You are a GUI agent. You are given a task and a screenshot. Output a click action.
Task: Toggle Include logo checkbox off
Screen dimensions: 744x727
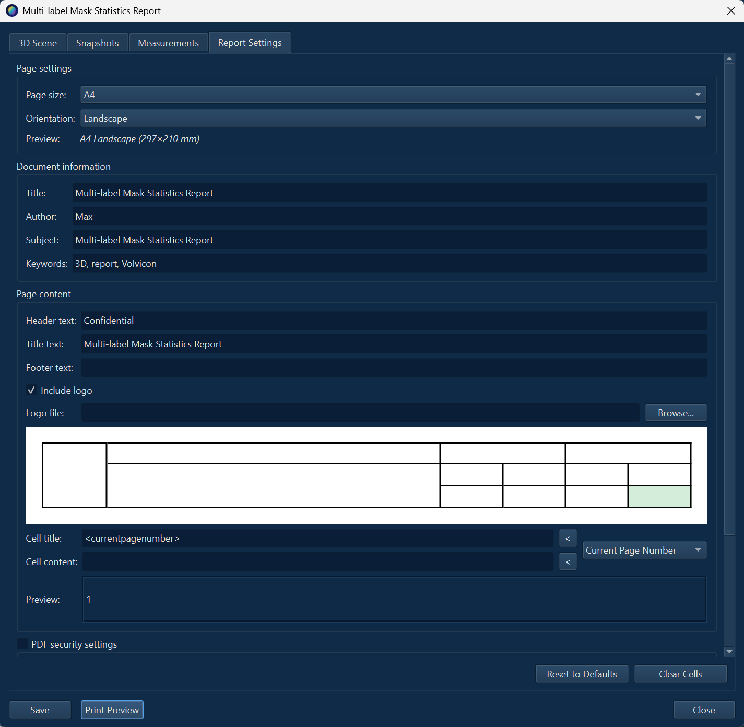[31, 390]
